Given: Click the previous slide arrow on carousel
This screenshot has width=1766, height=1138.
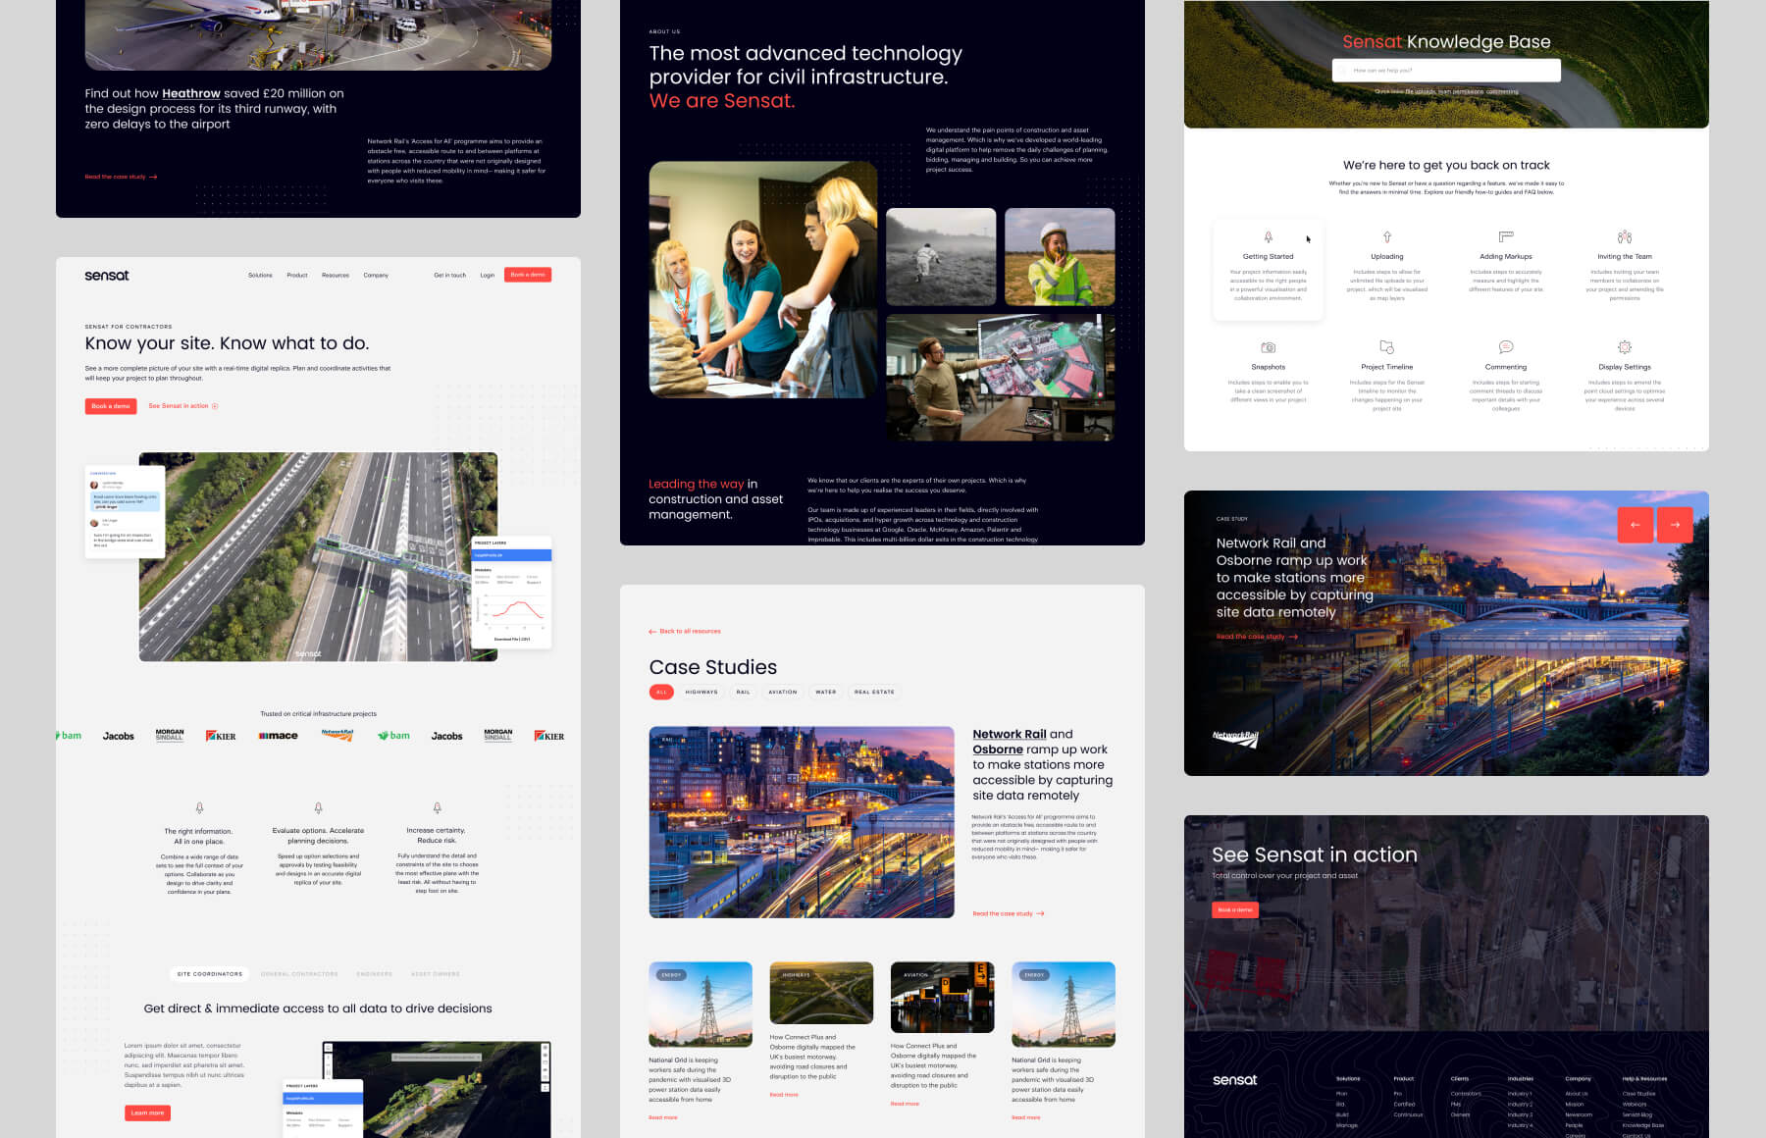Looking at the screenshot, I should (x=1635, y=525).
